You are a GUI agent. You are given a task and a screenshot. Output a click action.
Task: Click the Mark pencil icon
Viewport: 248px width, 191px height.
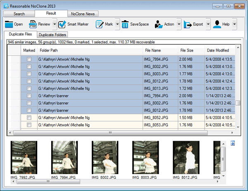(100, 24)
